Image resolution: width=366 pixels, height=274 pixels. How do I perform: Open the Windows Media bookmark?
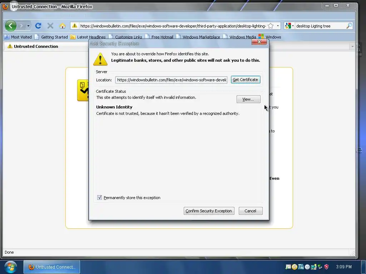(x=239, y=37)
